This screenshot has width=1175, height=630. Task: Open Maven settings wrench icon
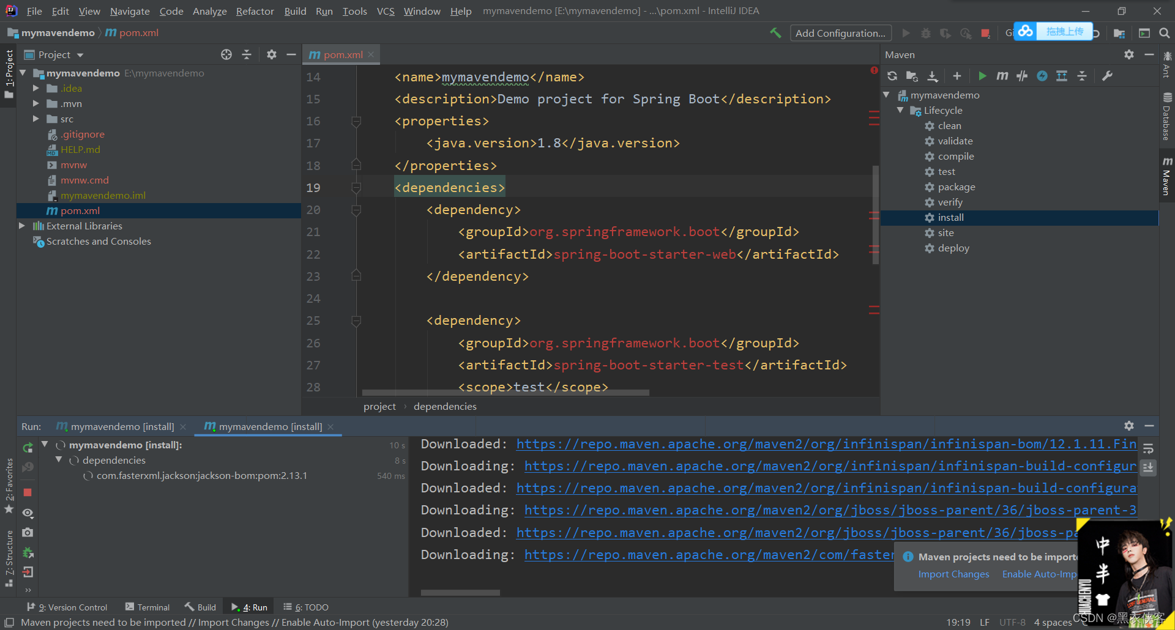pyautogui.click(x=1107, y=76)
